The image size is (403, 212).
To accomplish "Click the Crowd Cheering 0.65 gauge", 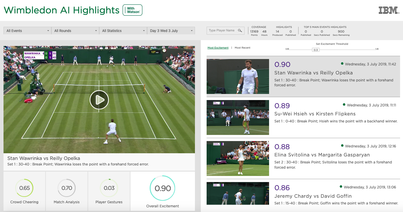I will coord(25,188).
